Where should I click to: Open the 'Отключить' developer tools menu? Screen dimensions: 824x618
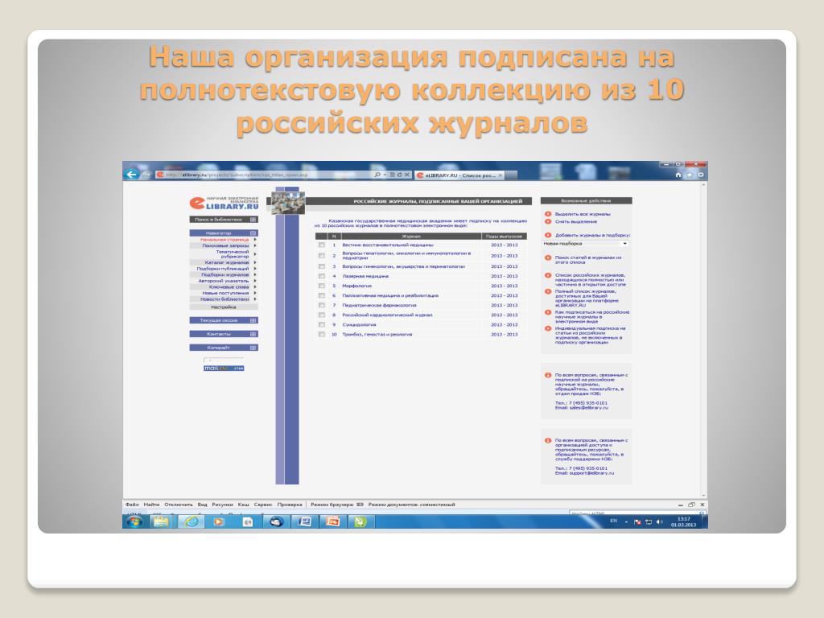point(179,505)
